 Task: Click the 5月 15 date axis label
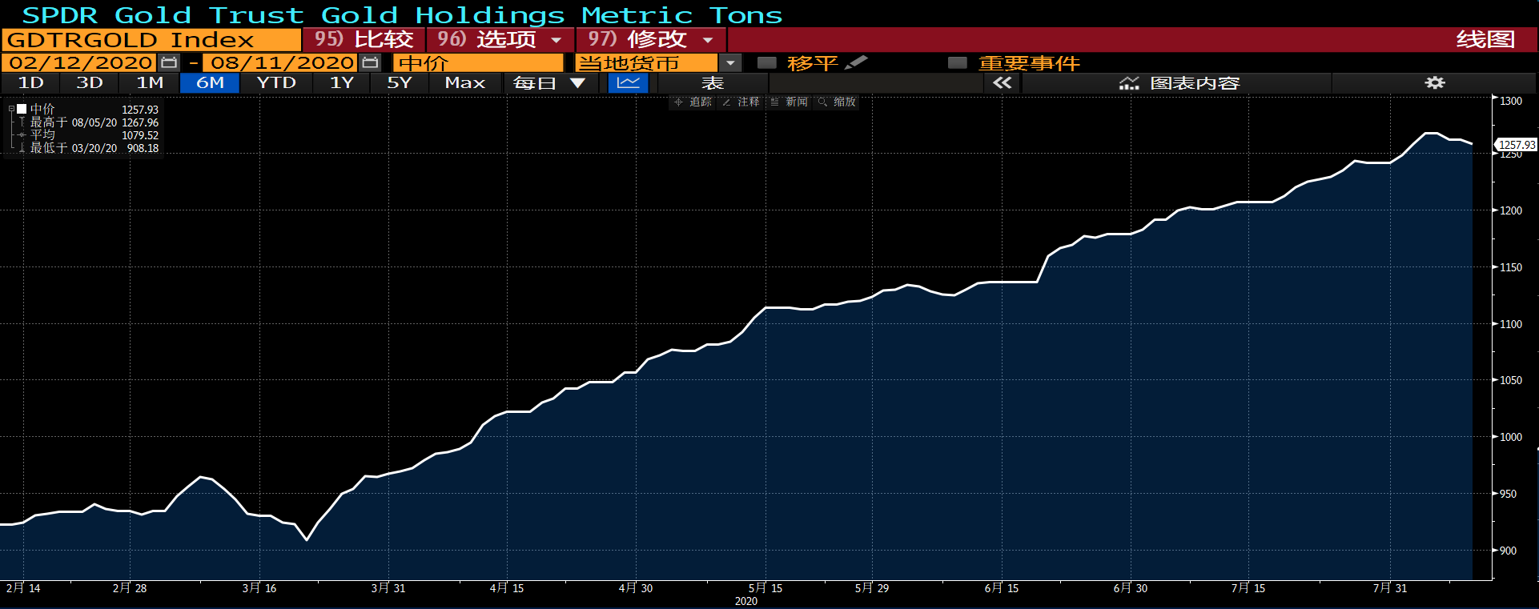pos(765,588)
